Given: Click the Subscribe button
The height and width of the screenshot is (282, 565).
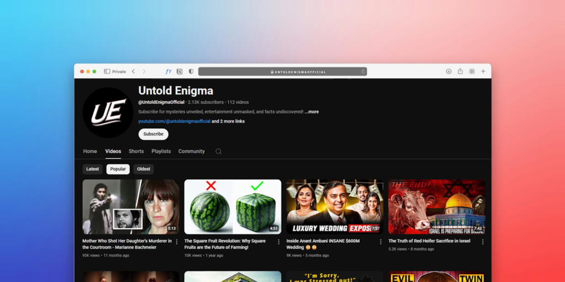Looking at the screenshot, I should coord(153,134).
